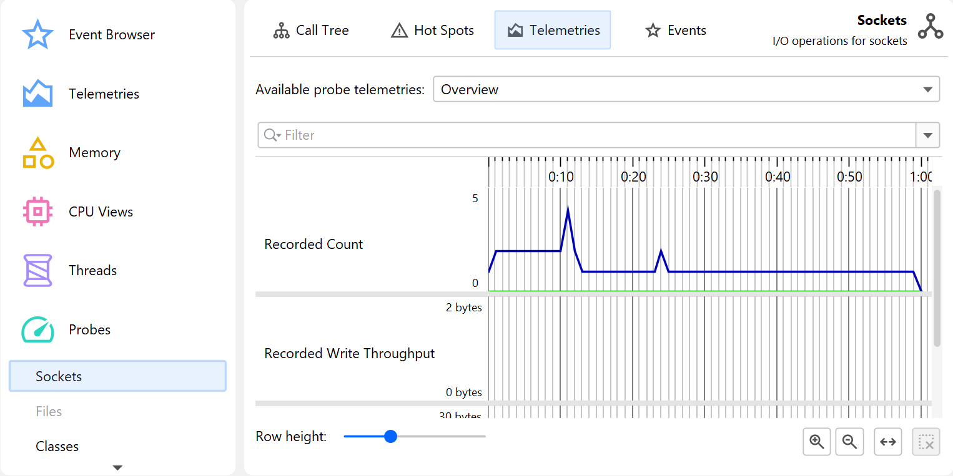Open the Event Browser star icon

[37, 35]
